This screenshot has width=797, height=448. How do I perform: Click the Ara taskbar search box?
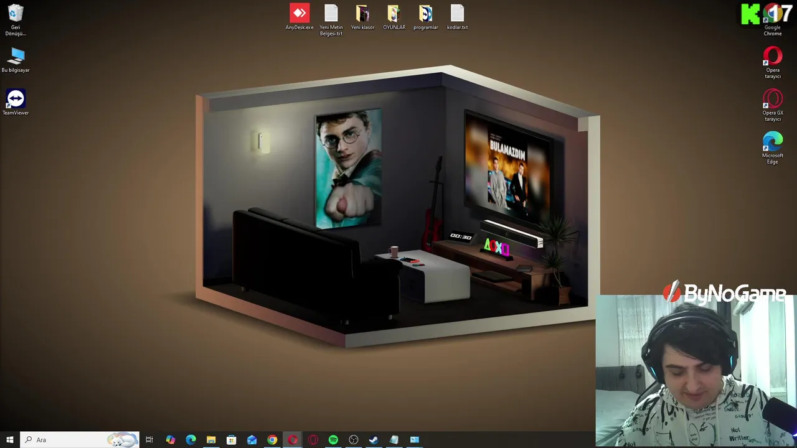[x=80, y=440]
